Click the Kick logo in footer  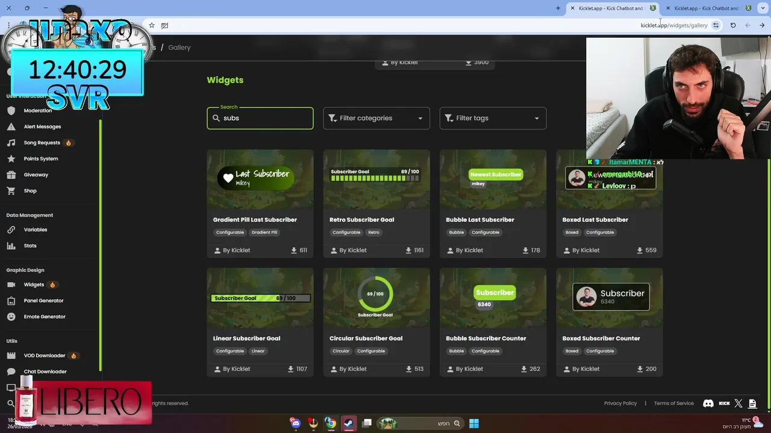click(725, 404)
